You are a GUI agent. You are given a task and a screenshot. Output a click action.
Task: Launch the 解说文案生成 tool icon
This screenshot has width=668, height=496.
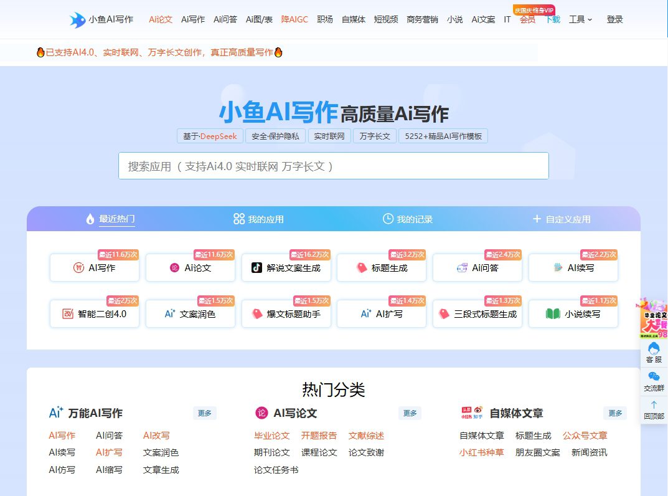coord(258,267)
